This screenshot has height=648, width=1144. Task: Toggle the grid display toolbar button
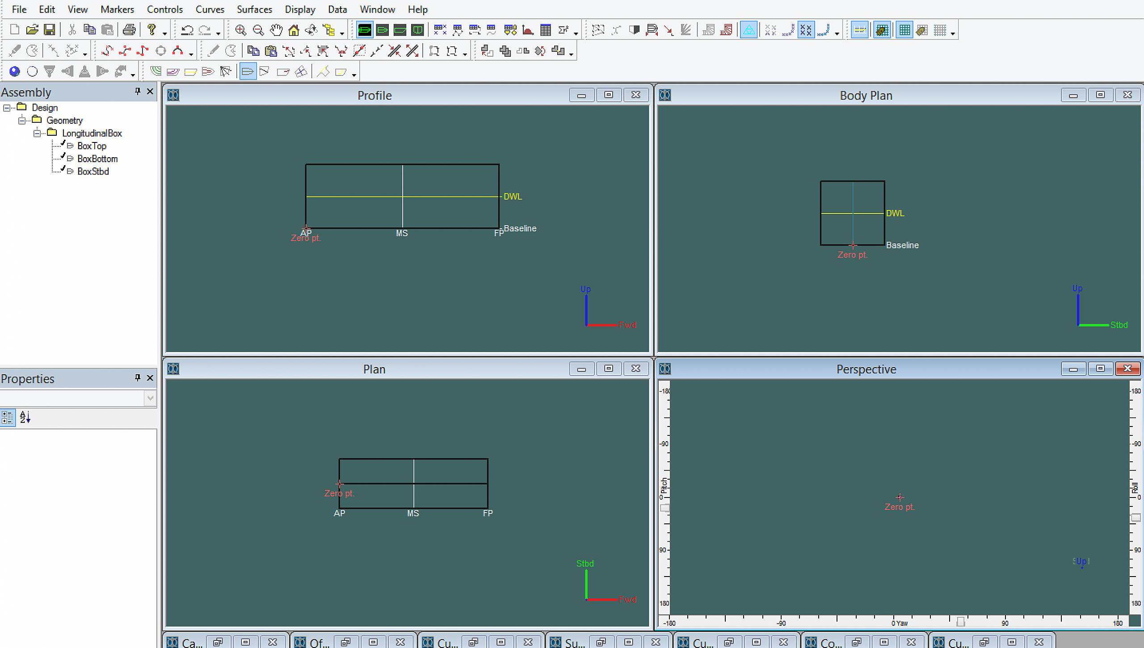click(904, 30)
